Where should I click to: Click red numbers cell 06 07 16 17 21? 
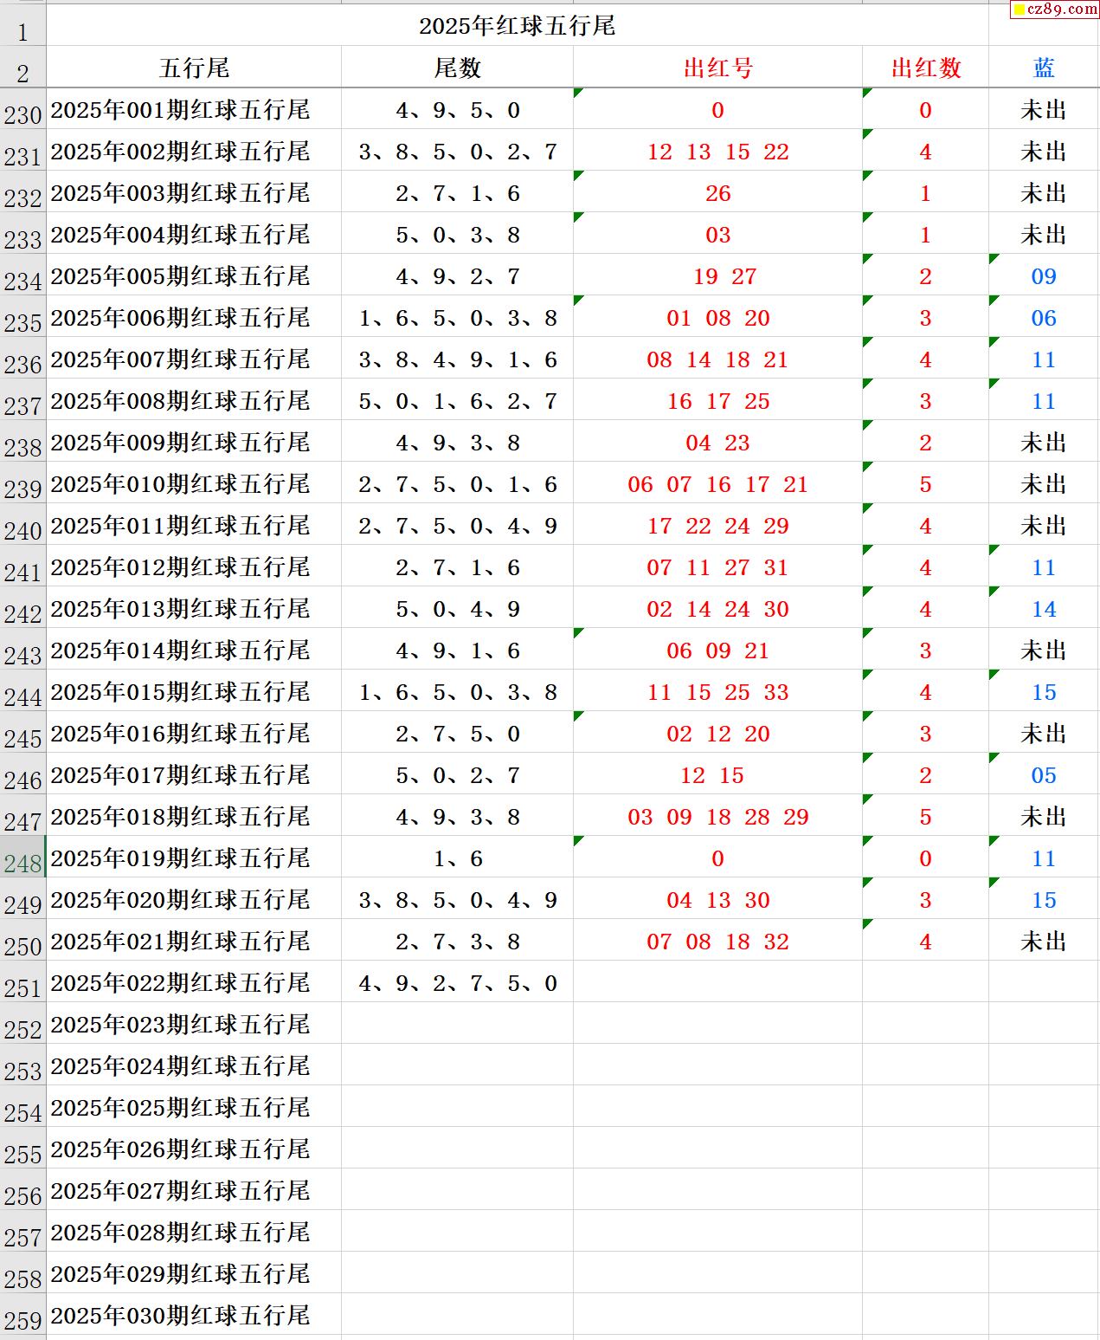[717, 484]
